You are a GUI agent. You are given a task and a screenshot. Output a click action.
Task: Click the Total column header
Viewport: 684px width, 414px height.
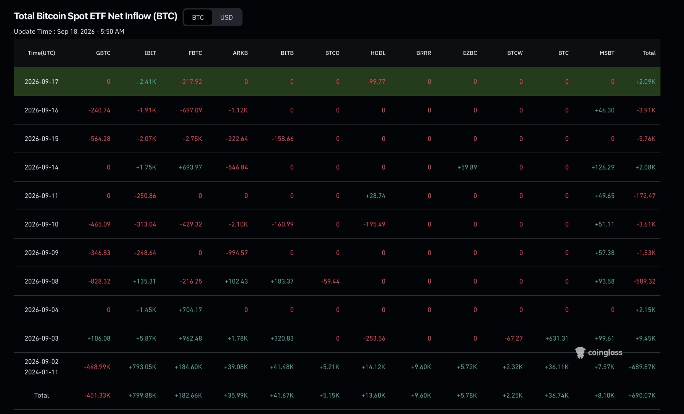pyautogui.click(x=649, y=53)
